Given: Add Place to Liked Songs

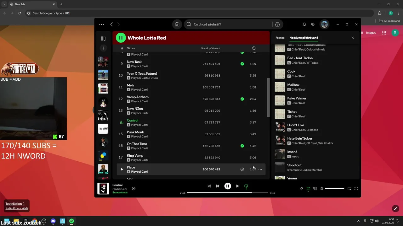Looking at the screenshot, I should point(242,169).
